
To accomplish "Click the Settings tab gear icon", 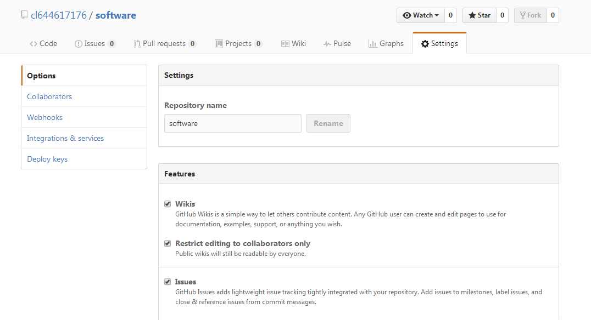I will pos(425,44).
